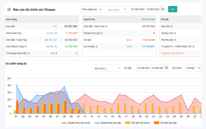
Task: Click help icon next to Đơn thành công
Action: click(x=26, y=46)
